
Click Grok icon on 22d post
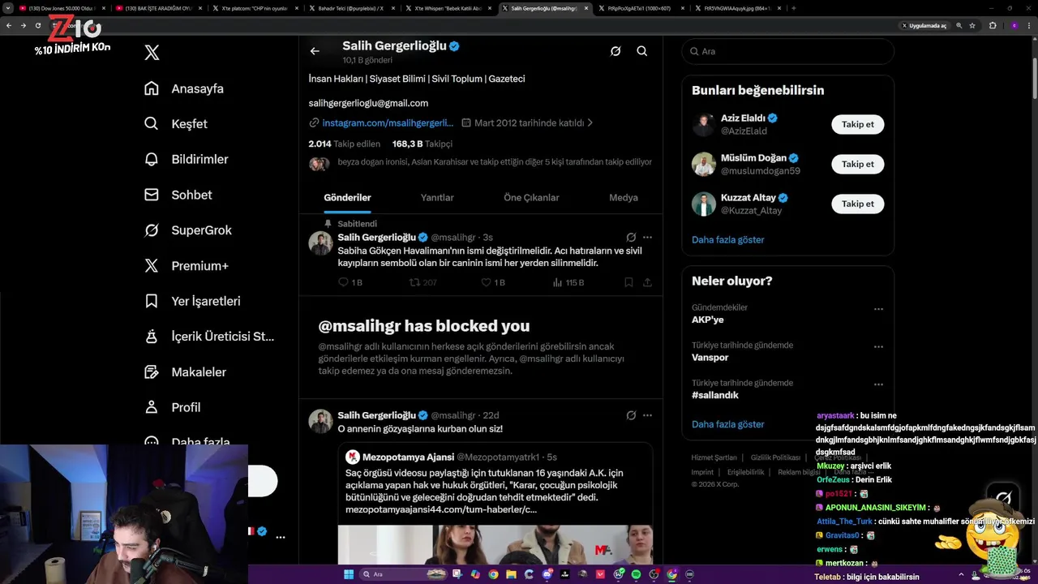coord(631,415)
